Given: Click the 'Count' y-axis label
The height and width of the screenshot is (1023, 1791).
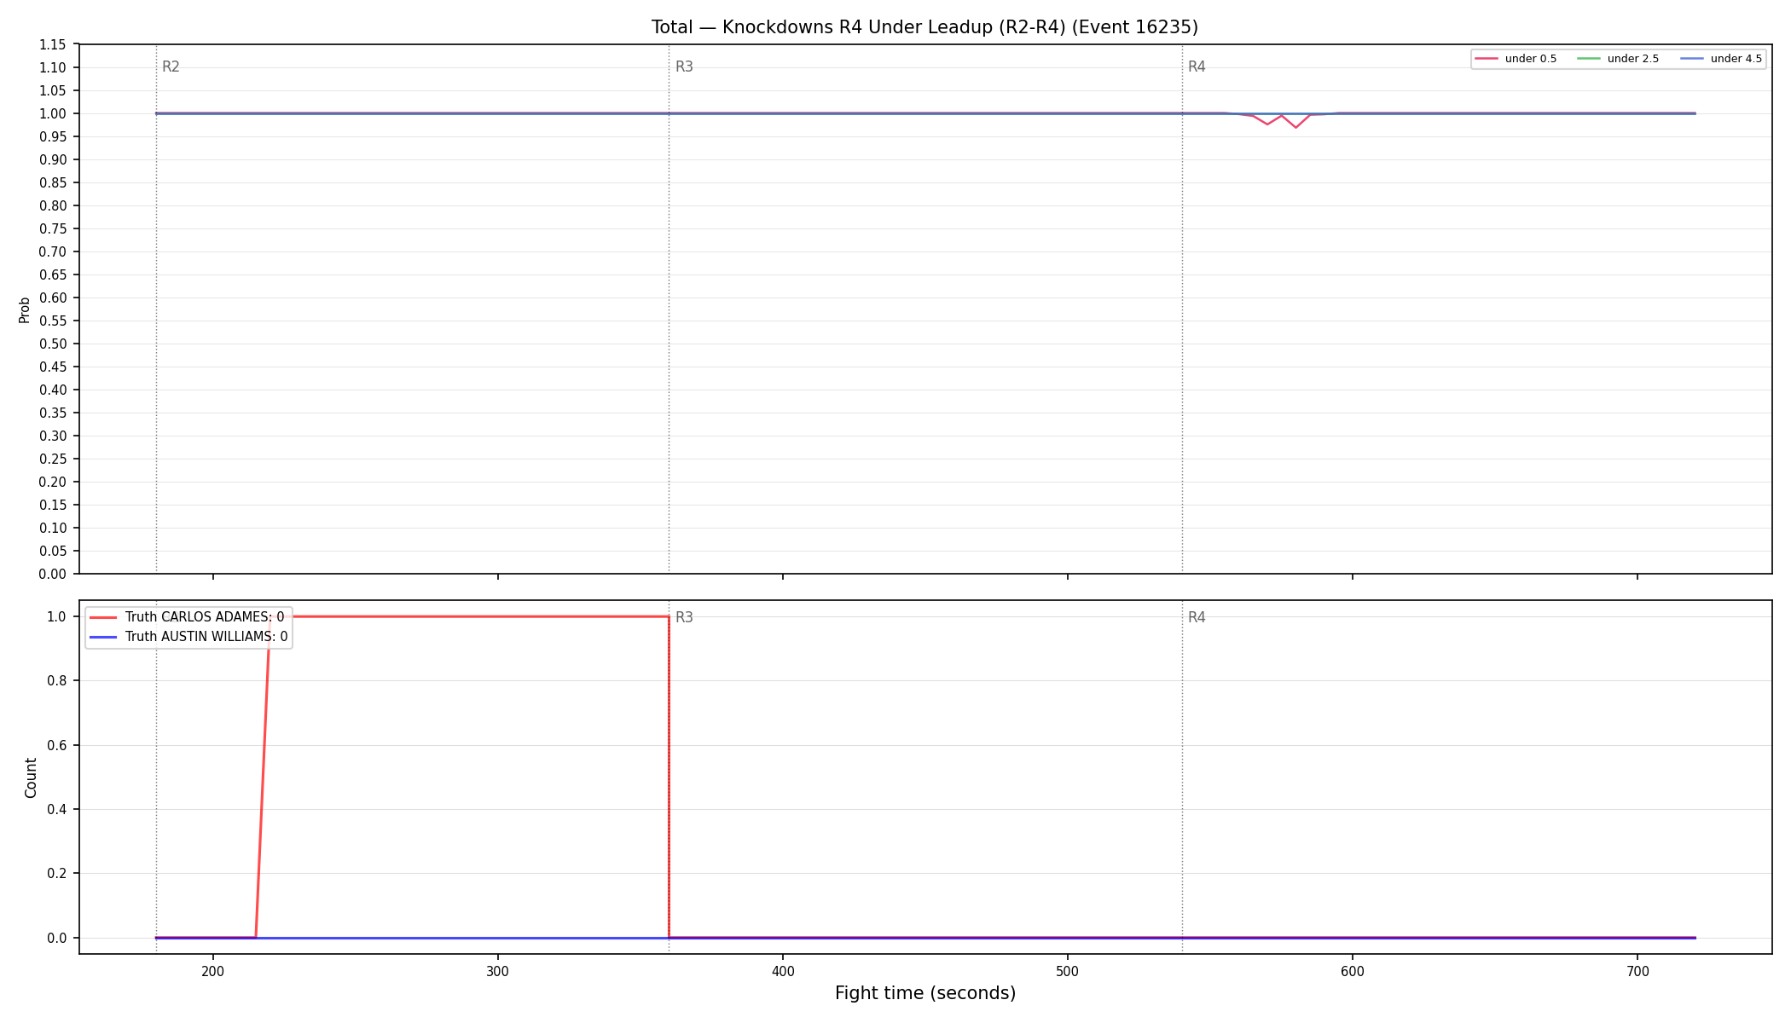Looking at the screenshot, I should [x=31, y=777].
